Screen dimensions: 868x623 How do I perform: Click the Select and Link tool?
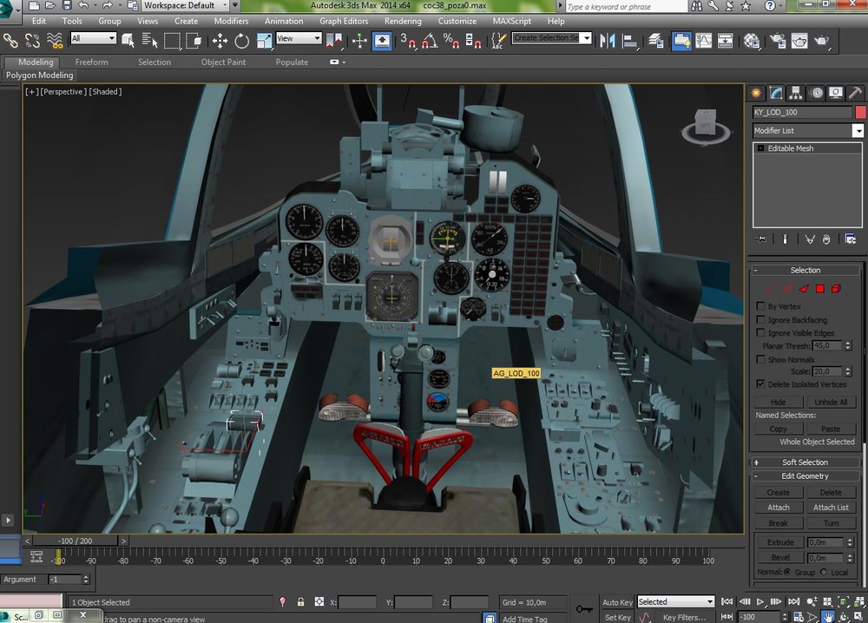pos(10,41)
